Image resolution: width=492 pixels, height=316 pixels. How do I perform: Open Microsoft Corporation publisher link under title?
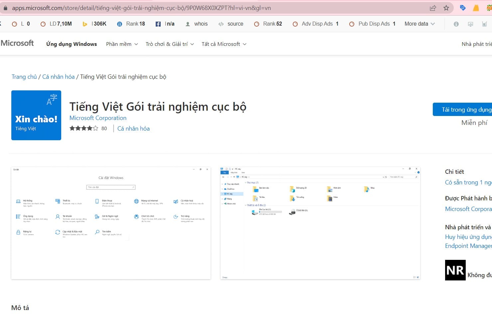click(98, 118)
